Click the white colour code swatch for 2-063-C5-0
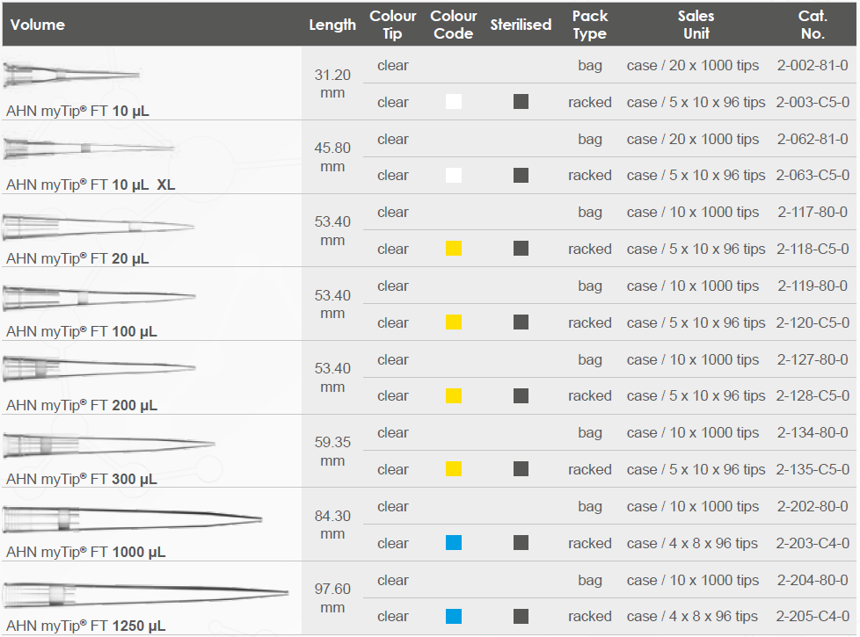Screen dimensions: 860x637 [x=454, y=176]
